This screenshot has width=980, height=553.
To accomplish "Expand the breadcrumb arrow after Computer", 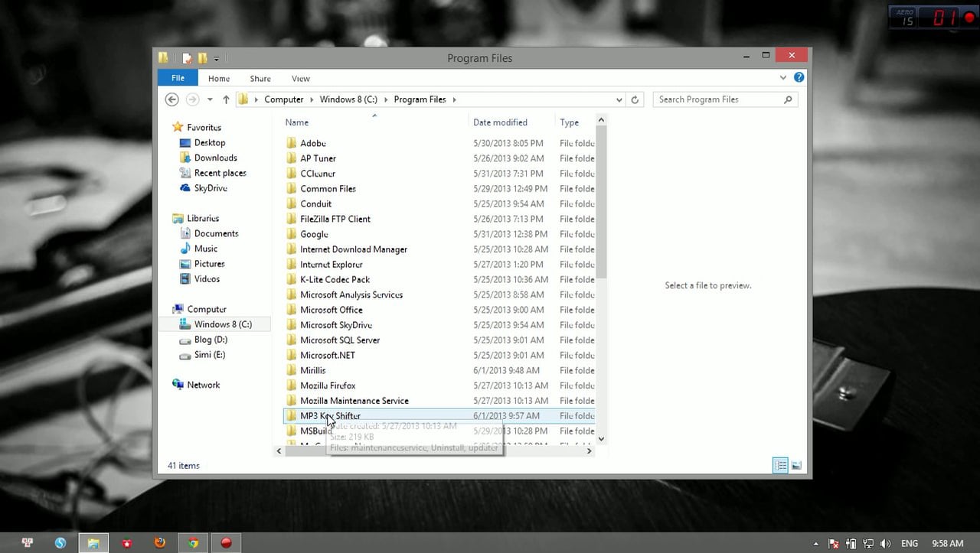I will 311,99.
